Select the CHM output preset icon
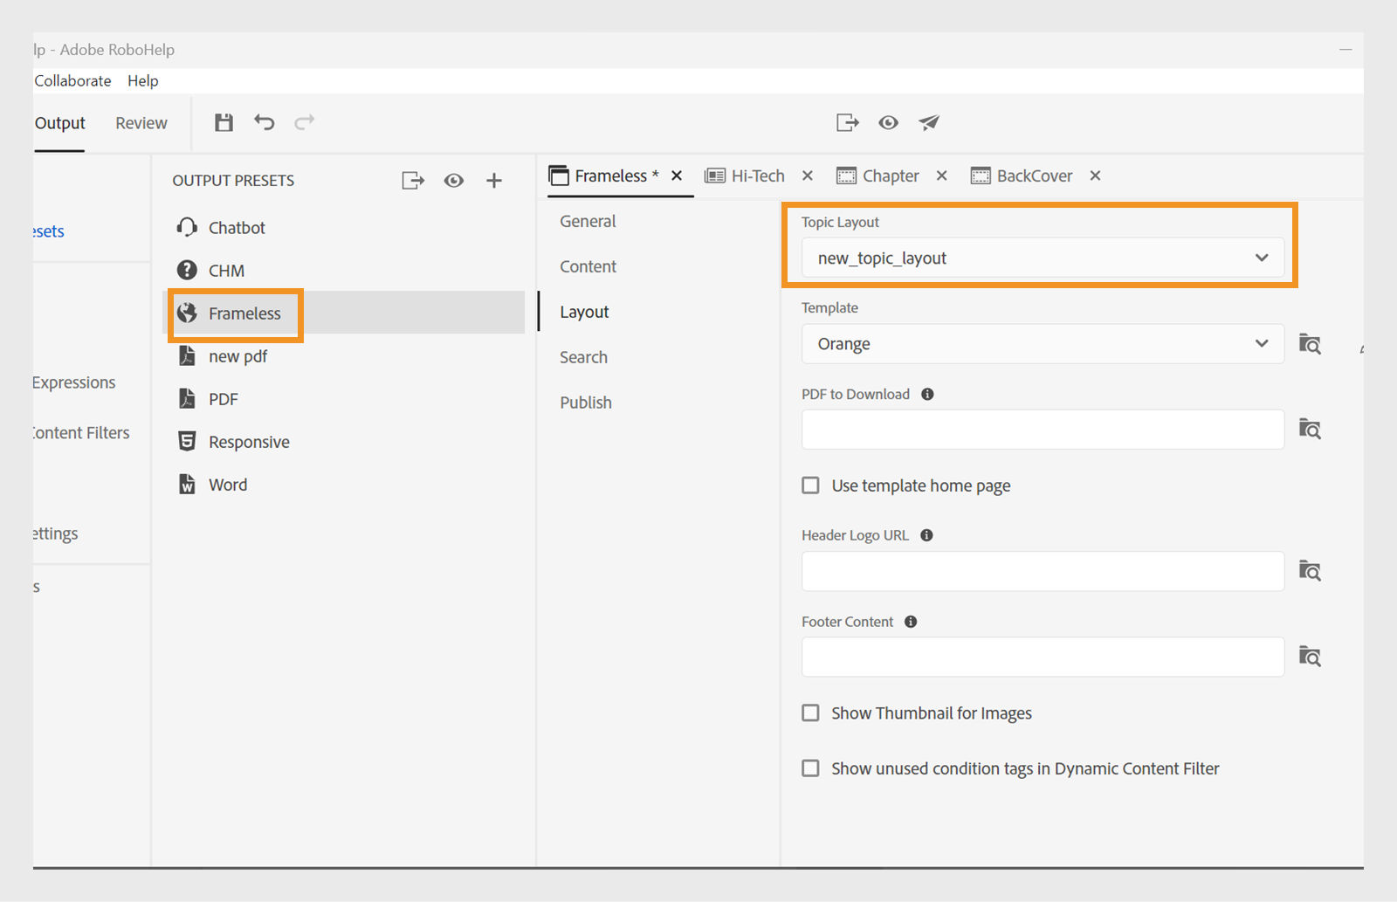 tap(187, 270)
